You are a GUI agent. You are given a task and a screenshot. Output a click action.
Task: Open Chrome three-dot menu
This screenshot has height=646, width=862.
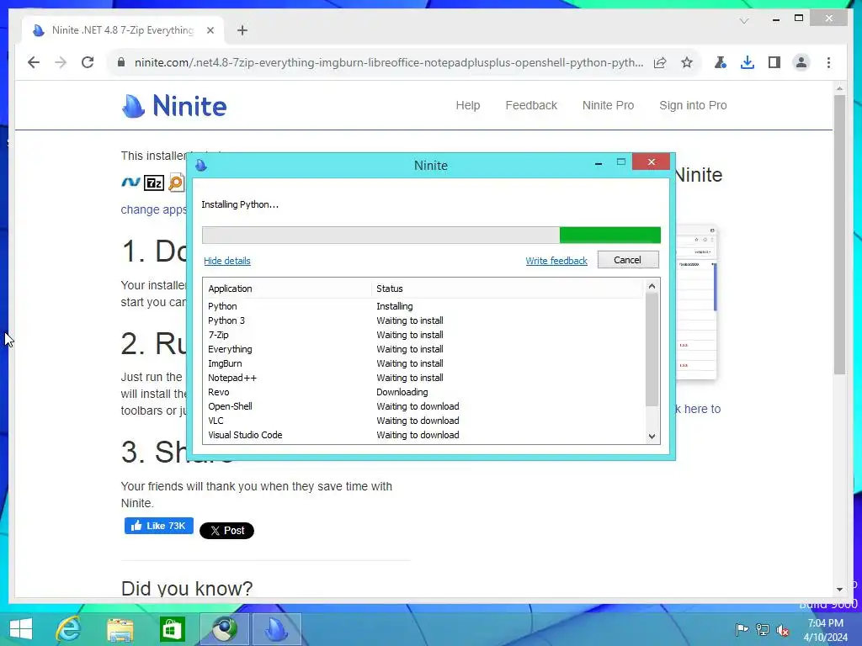[828, 62]
